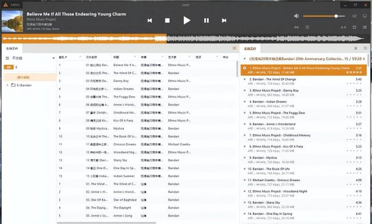Click the E:\Bandari folder icon
The width and height of the screenshot is (372, 224).
[x=14, y=85]
